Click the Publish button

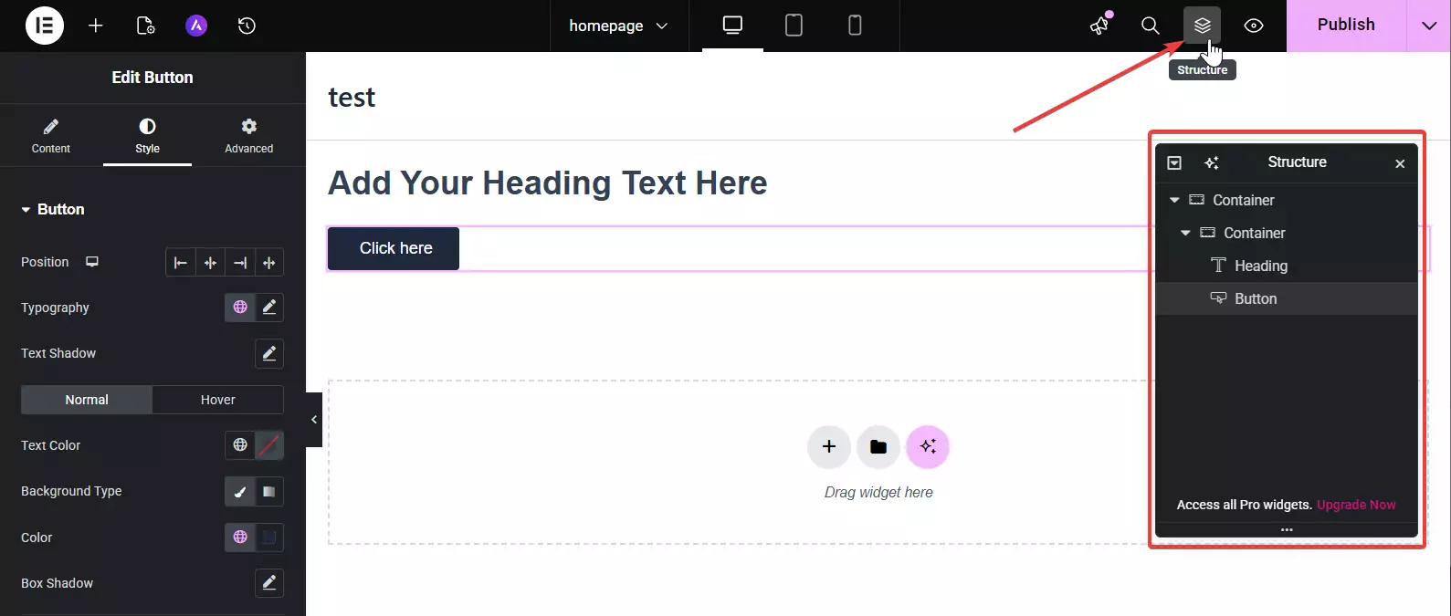[1345, 26]
